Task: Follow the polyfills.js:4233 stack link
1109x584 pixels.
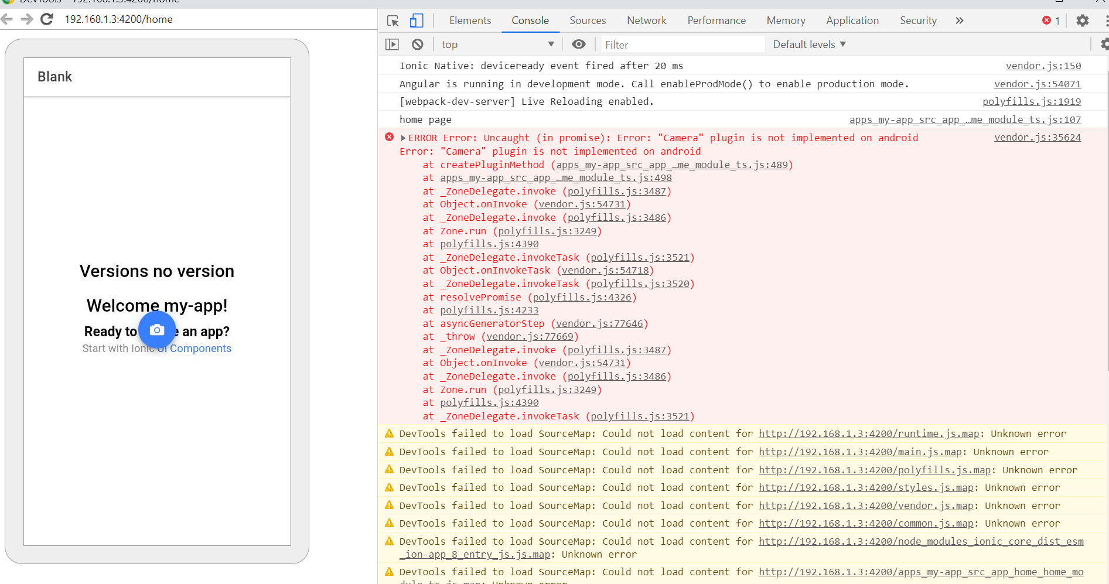Action: [x=489, y=310]
